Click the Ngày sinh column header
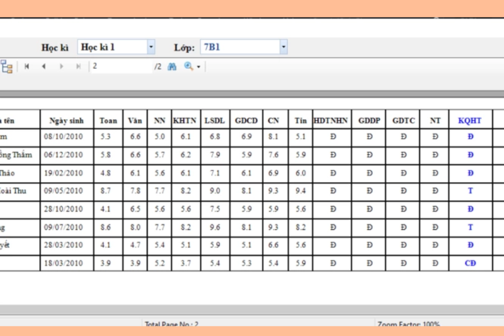504x336 pixels. click(x=67, y=120)
